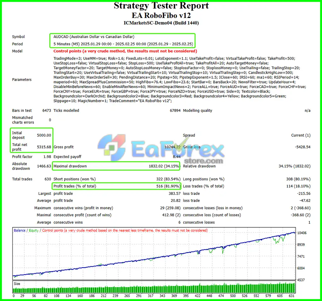Click the "Mismatched charts errors" label
Image resolution: width=322 pixels, height=301 pixels.
pyautogui.click(x=23, y=120)
